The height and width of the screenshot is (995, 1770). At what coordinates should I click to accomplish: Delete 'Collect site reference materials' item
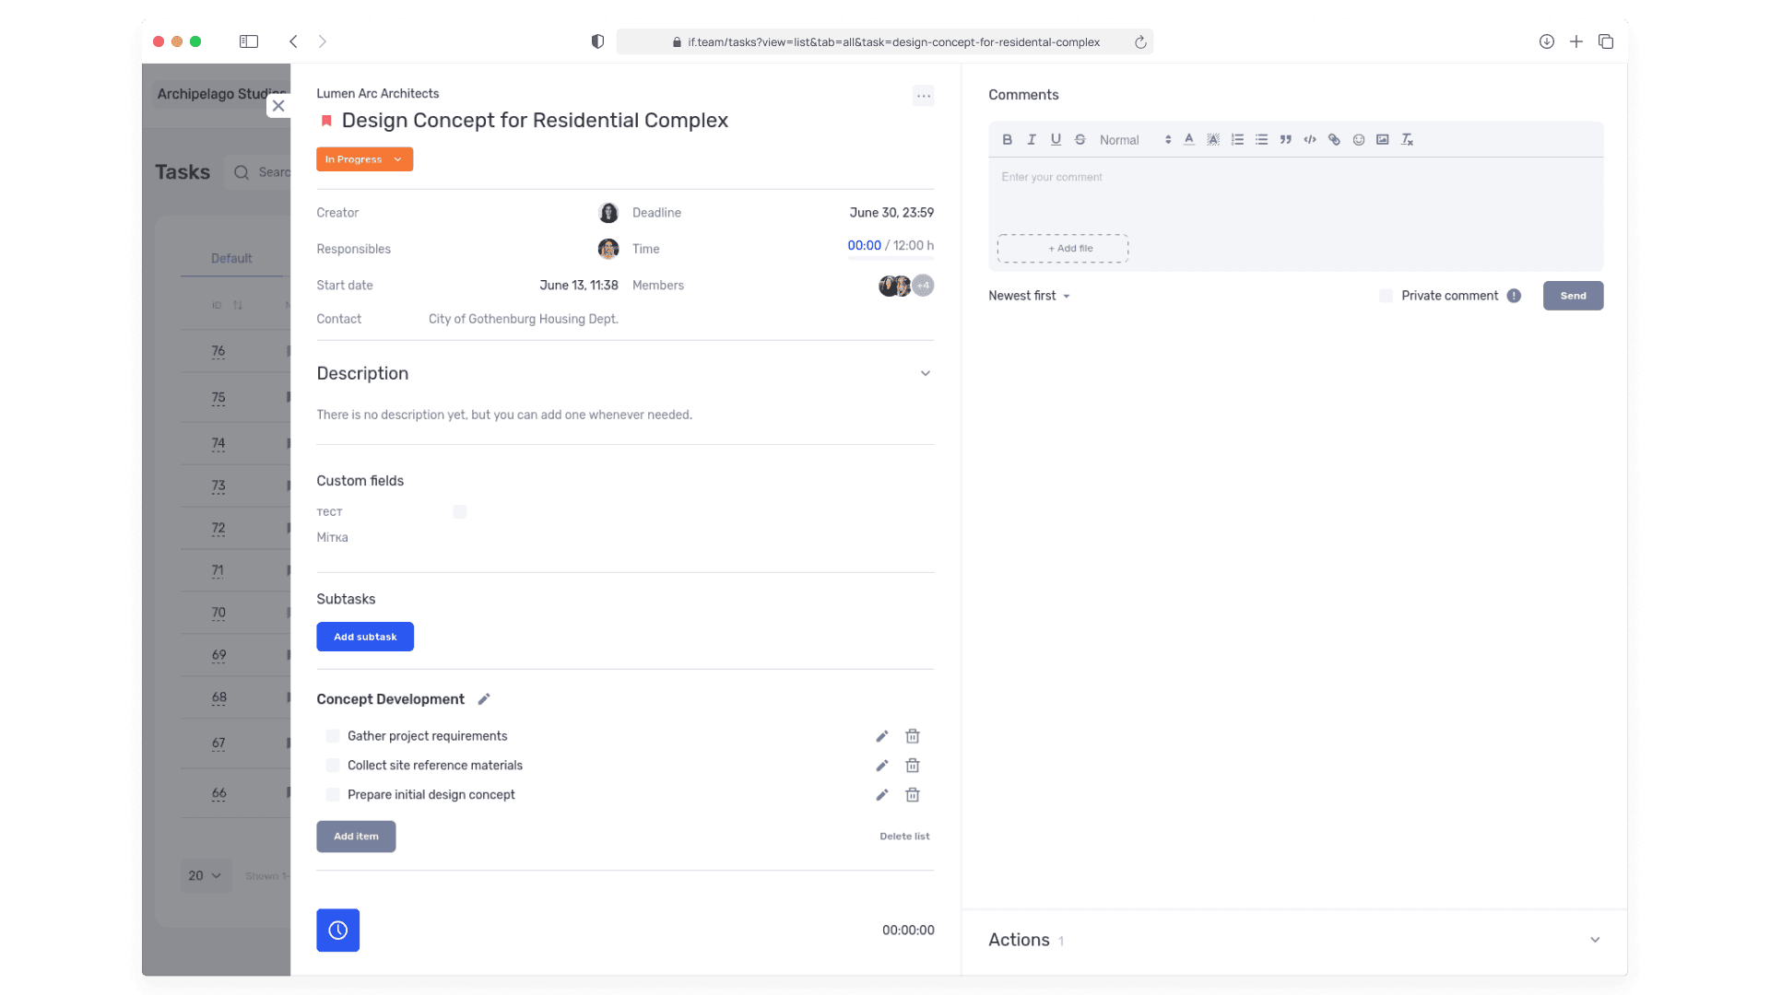(x=913, y=766)
